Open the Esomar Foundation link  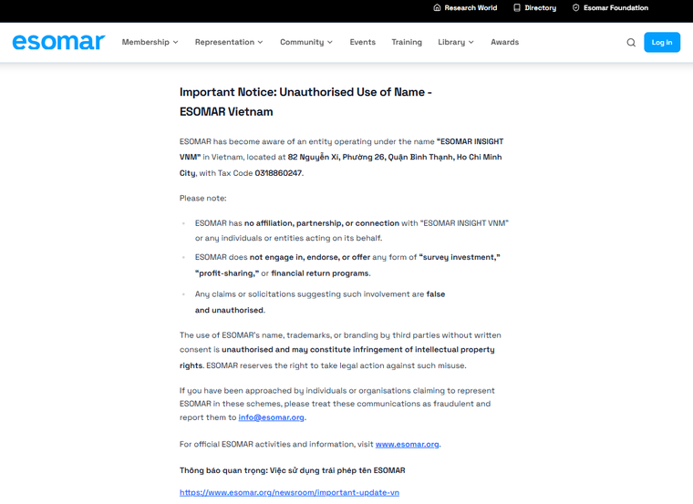coord(615,8)
